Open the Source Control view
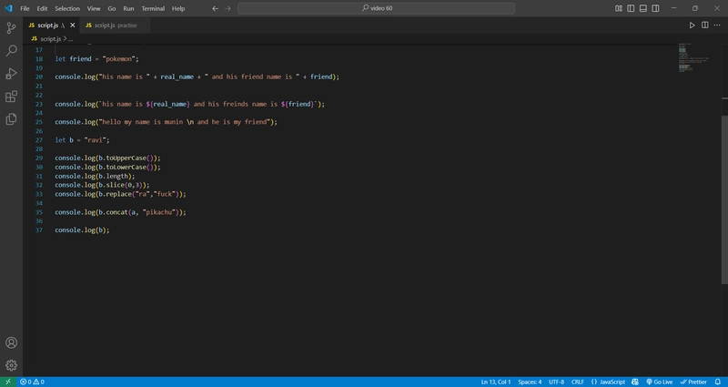Viewport: 728px width, 387px height. pyautogui.click(x=11, y=28)
